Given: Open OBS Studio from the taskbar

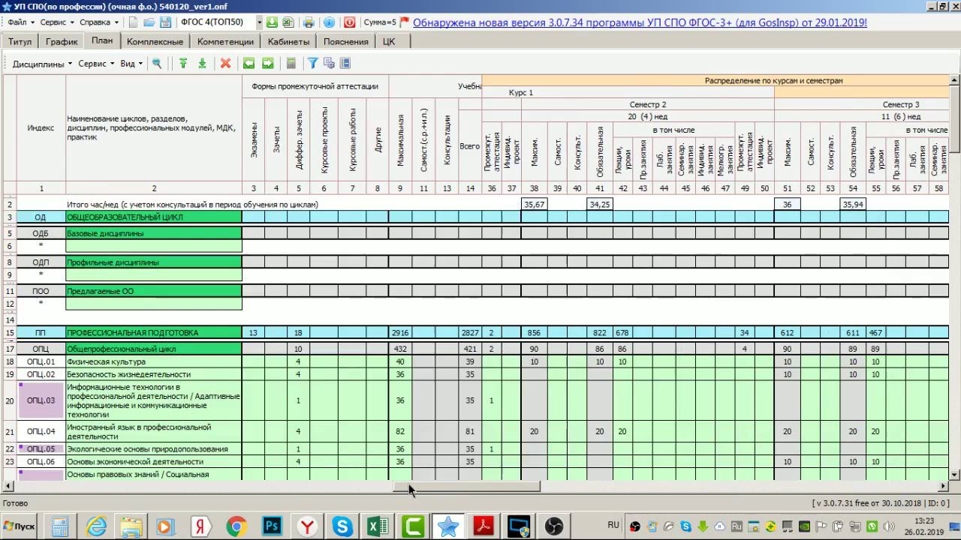Looking at the screenshot, I should coord(553,526).
